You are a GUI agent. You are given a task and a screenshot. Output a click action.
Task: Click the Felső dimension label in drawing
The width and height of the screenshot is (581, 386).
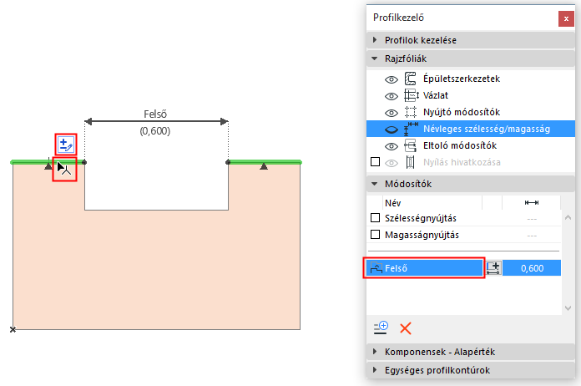[x=155, y=114]
